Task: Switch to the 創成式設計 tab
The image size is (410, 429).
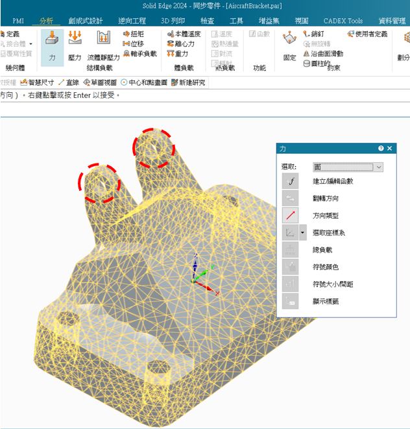Action: pos(86,21)
